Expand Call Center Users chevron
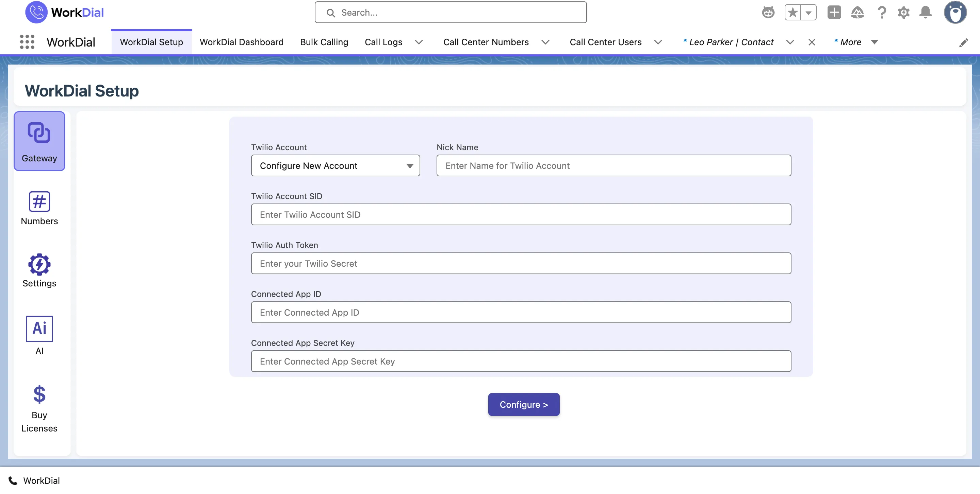This screenshot has width=980, height=494. pos(658,42)
